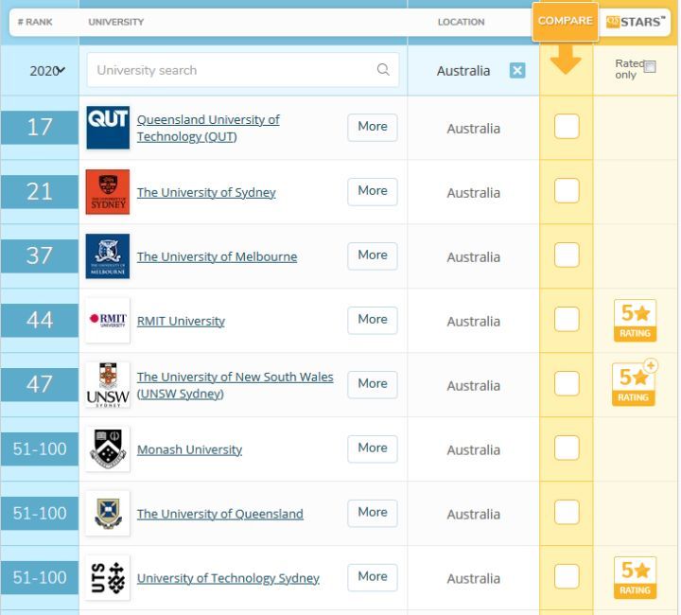
Task: Remove the Australia location filter
Action: (x=516, y=70)
